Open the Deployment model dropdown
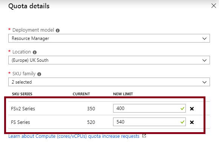The width and height of the screenshot is (219, 154). click(x=109, y=38)
